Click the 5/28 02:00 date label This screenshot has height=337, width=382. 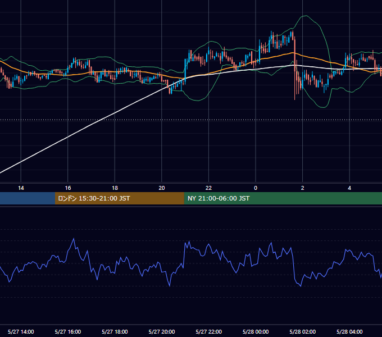pos(303,331)
